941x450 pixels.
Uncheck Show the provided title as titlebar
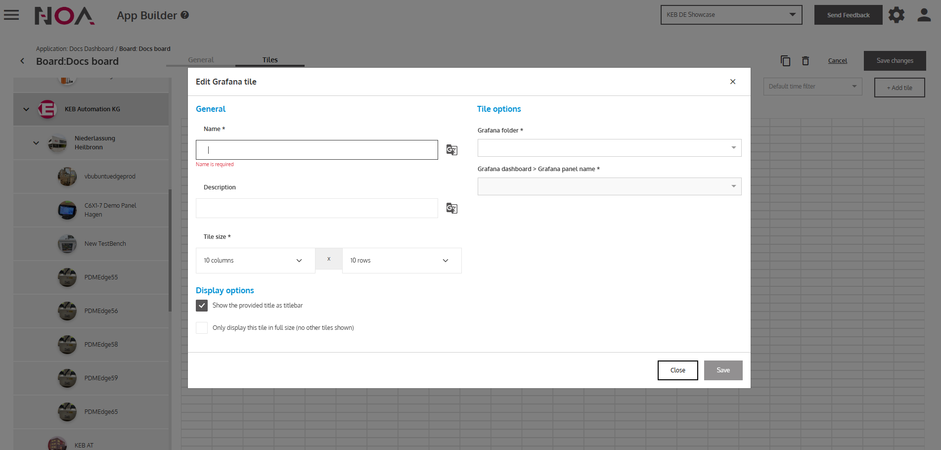202,306
